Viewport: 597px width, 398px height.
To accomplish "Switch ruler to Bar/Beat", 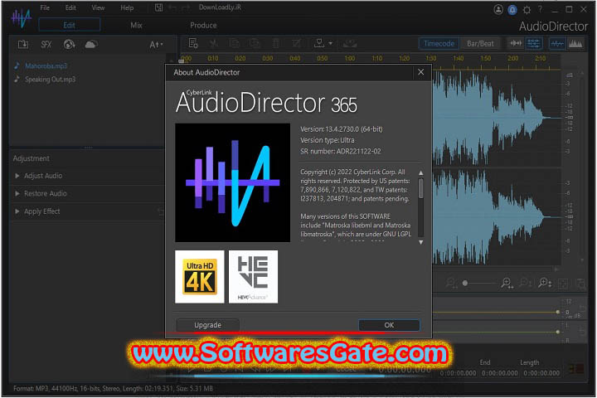I will click(x=480, y=44).
